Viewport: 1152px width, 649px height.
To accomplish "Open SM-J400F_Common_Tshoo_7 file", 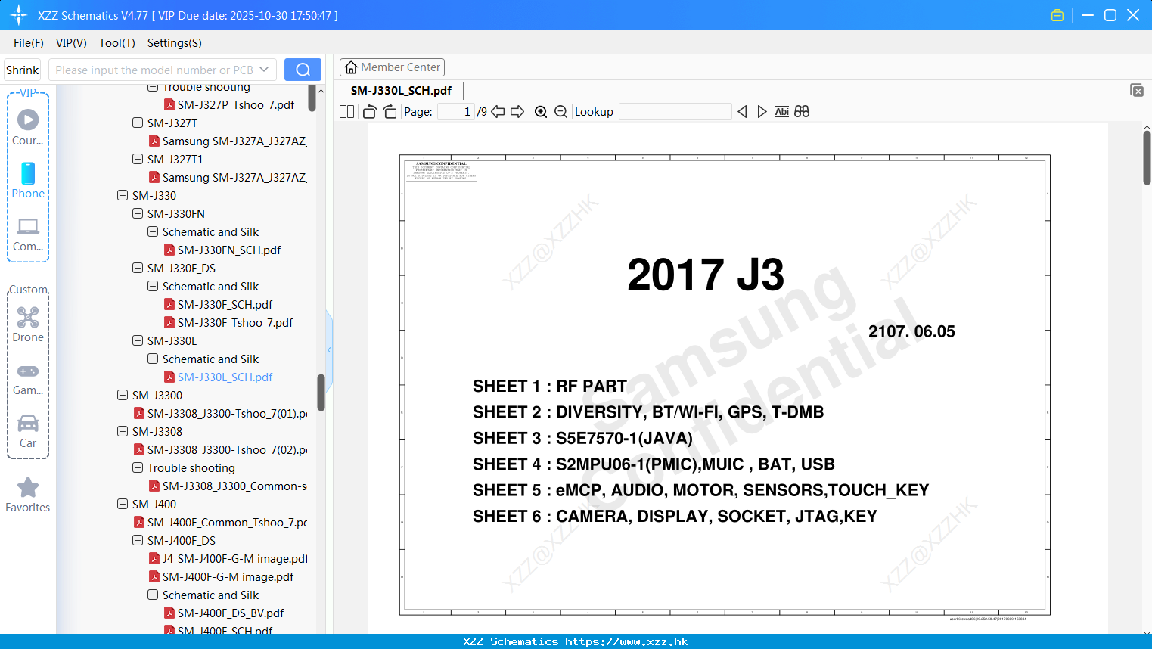I will point(227,522).
